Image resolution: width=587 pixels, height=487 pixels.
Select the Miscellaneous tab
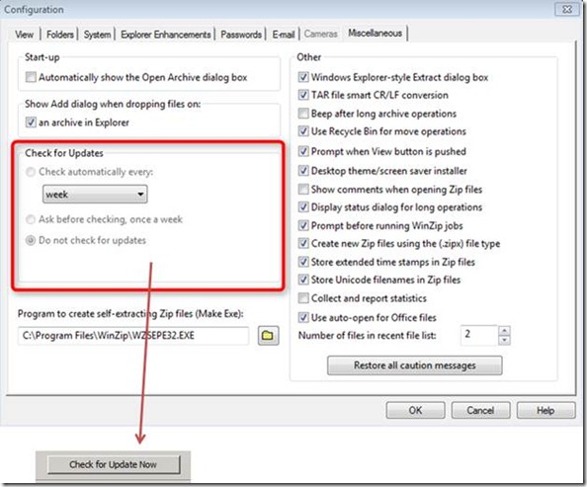pyautogui.click(x=375, y=33)
